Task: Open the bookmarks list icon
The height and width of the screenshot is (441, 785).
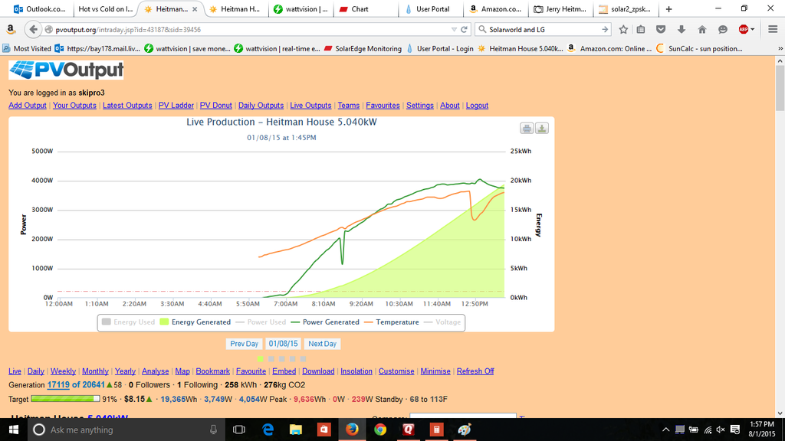Action: (x=641, y=30)
